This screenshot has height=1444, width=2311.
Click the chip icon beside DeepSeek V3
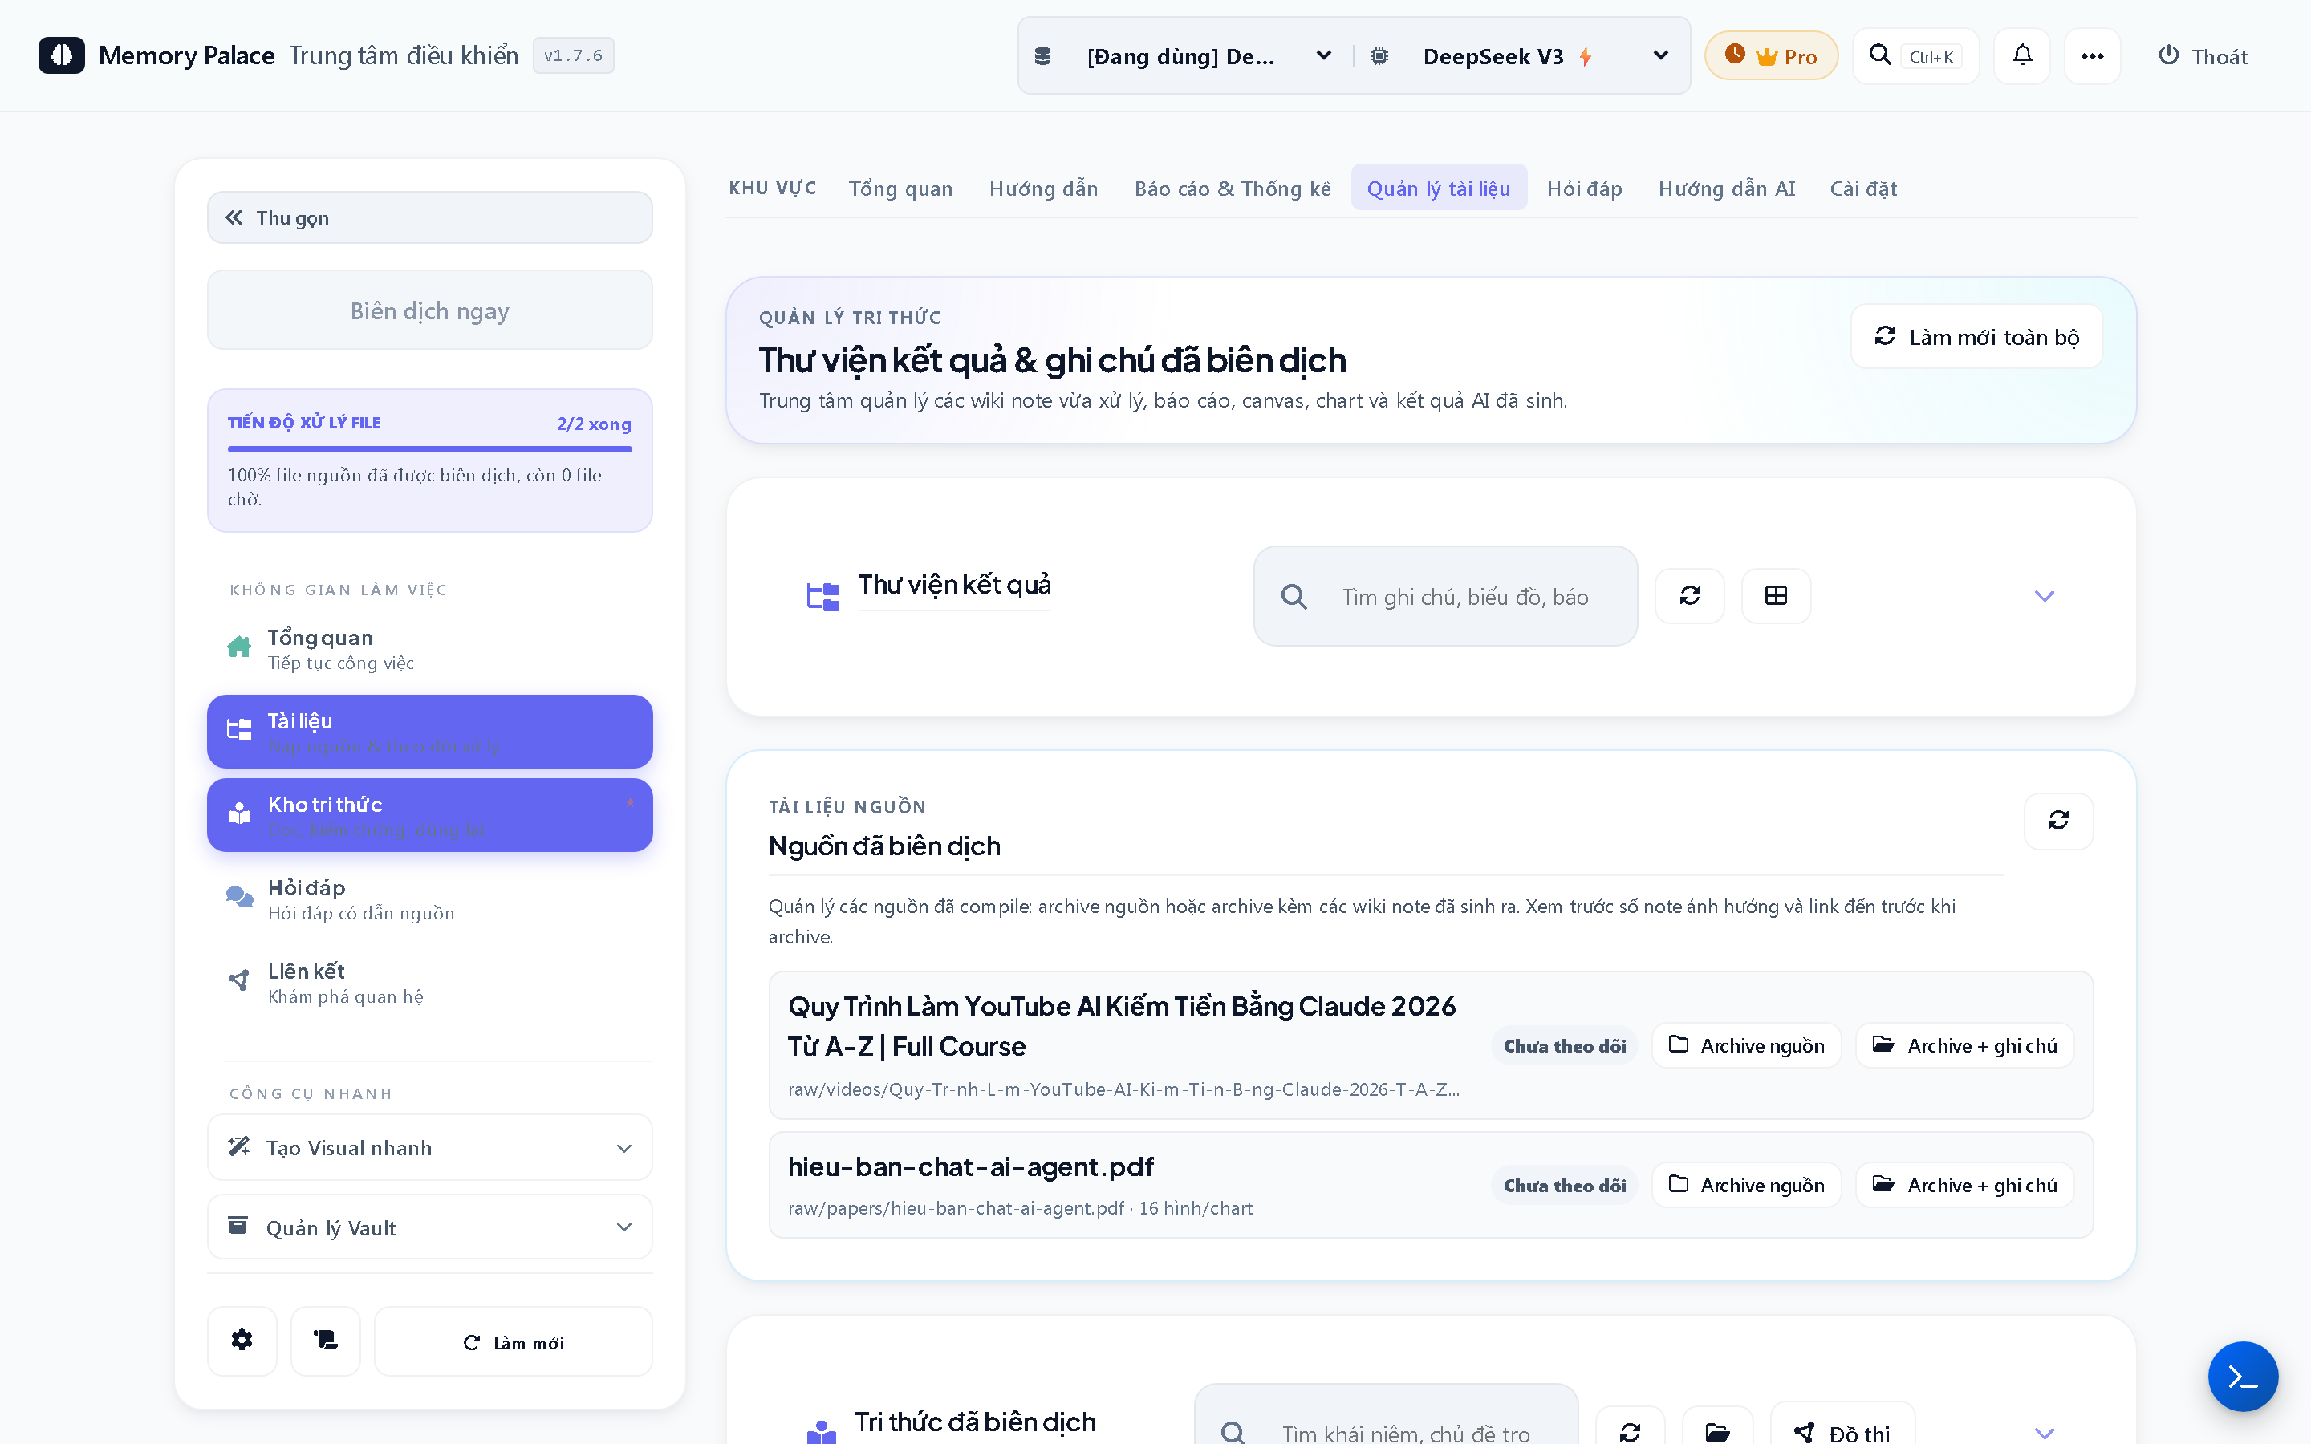coord(1379,56)
